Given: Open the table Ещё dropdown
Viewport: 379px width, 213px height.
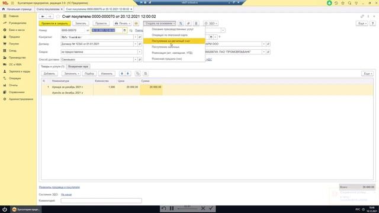Looking at the screenshot, I should pyautogui.click(x=367, y=73).
